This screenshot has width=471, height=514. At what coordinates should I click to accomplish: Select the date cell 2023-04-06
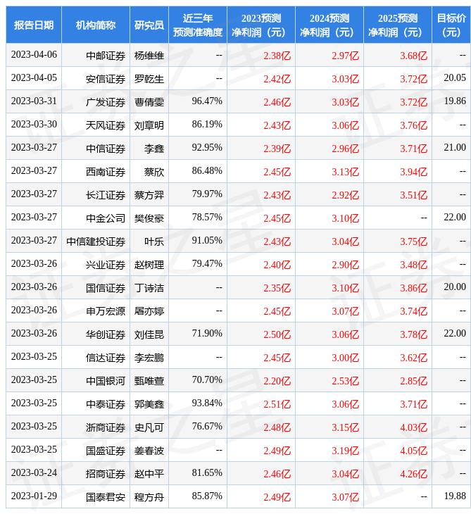click(34, 55)
